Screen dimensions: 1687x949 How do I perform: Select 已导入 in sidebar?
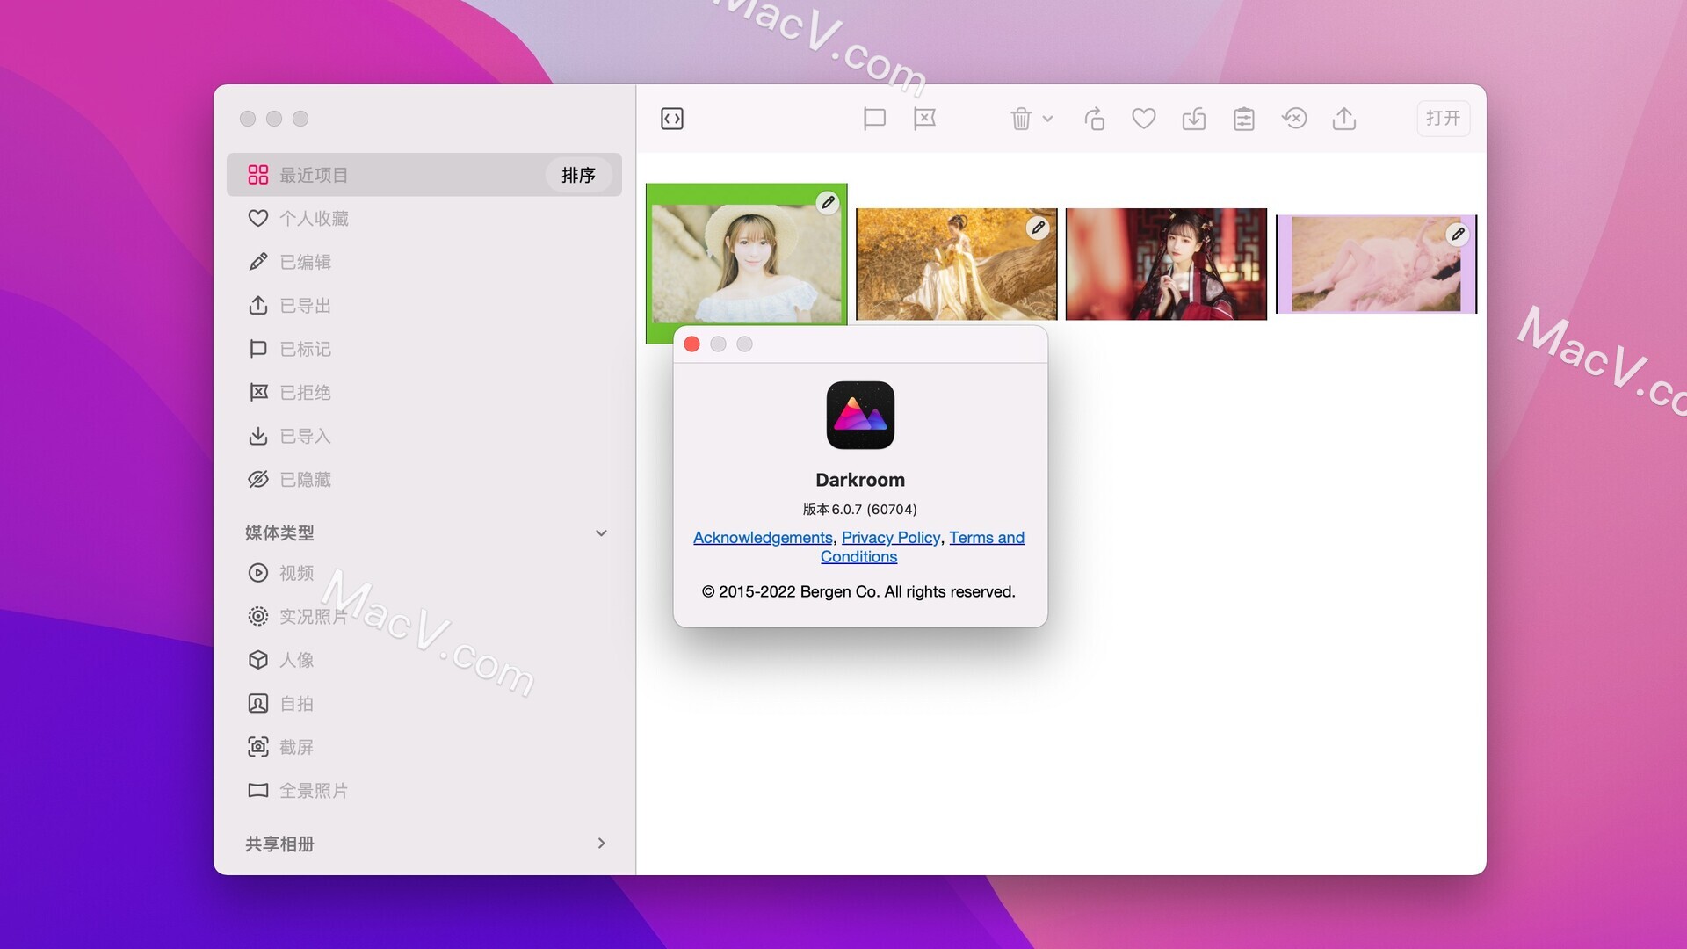(424, 436)
